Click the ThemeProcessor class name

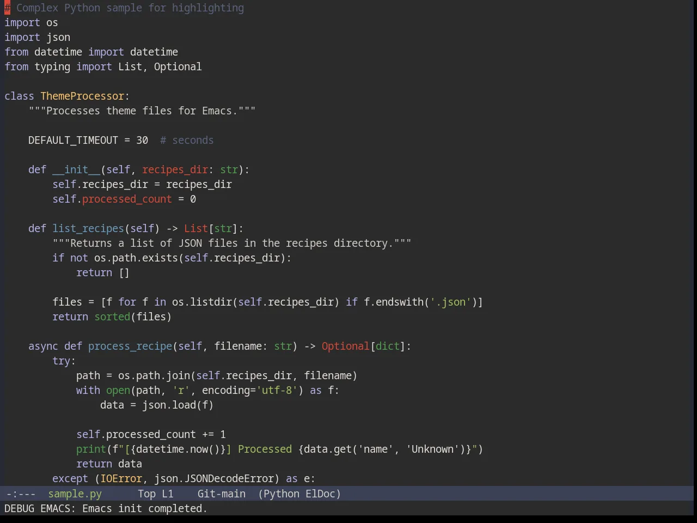82,96
